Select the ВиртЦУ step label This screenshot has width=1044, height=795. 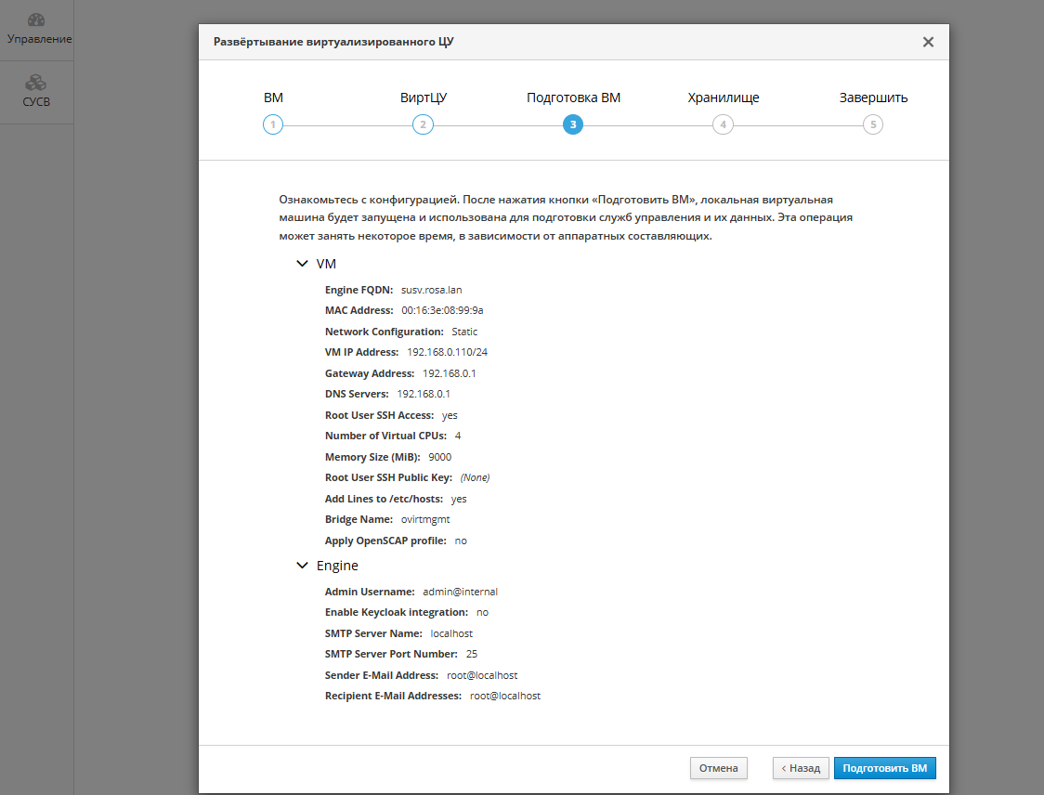coord(423,98)
